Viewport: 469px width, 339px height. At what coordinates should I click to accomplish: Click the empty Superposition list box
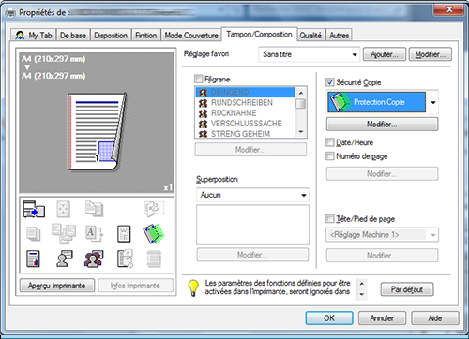coord(252,225)
